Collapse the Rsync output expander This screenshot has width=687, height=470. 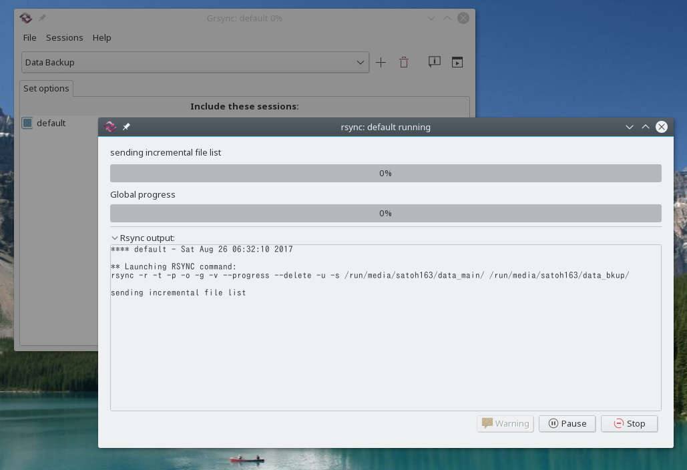coord(114,238)
